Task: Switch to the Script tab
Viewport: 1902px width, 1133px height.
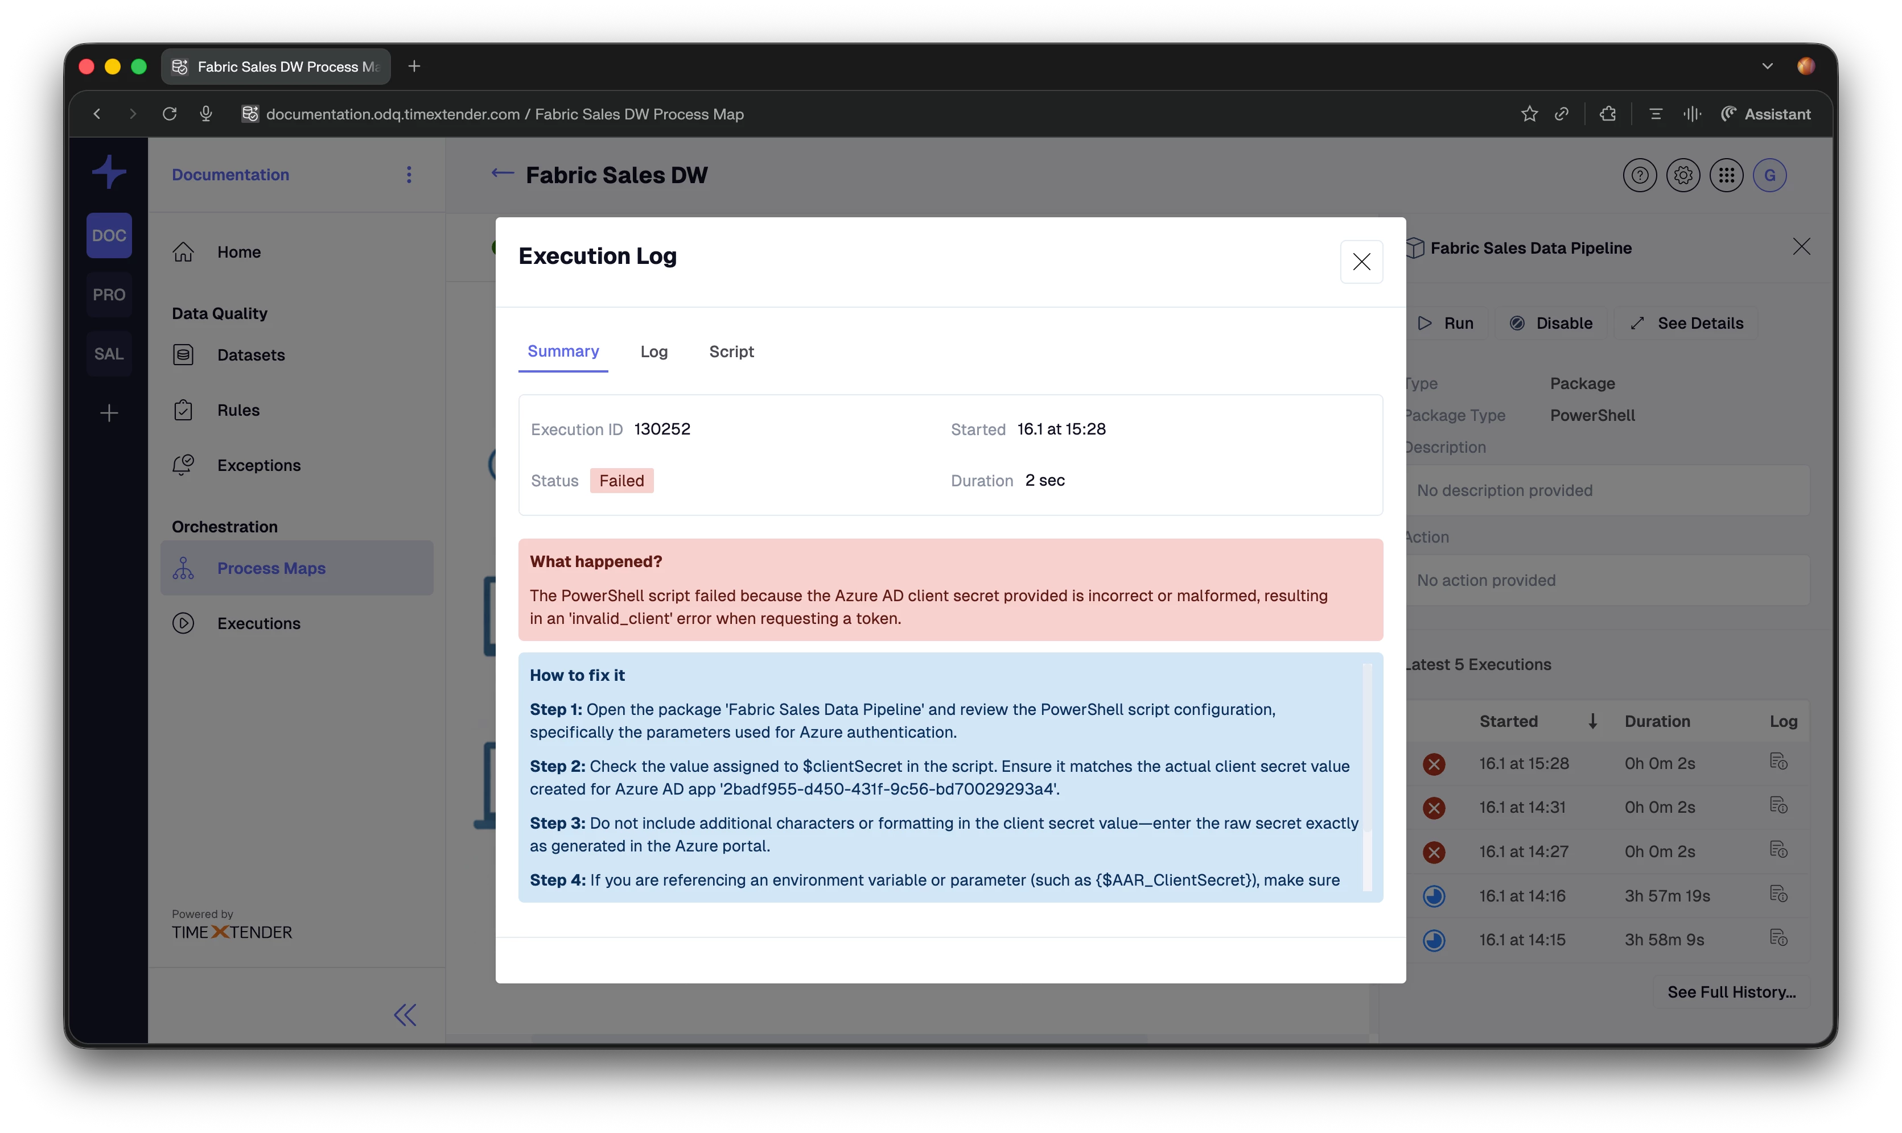Action: (x=731, y=351)
